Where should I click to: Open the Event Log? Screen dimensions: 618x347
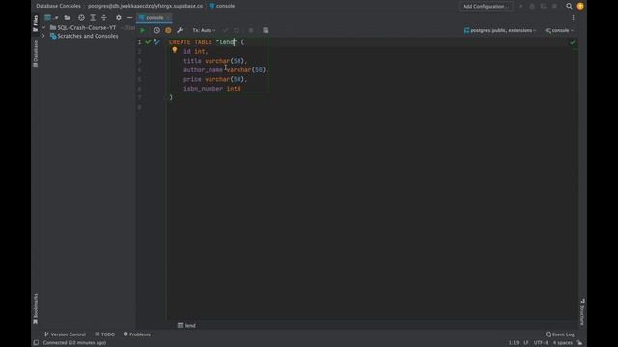tap(560, 334)
